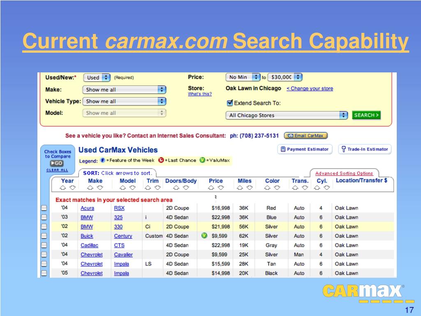Open the Payment Estimator
This screenshot has height=316, width=421.
click(x=305, y=149)
